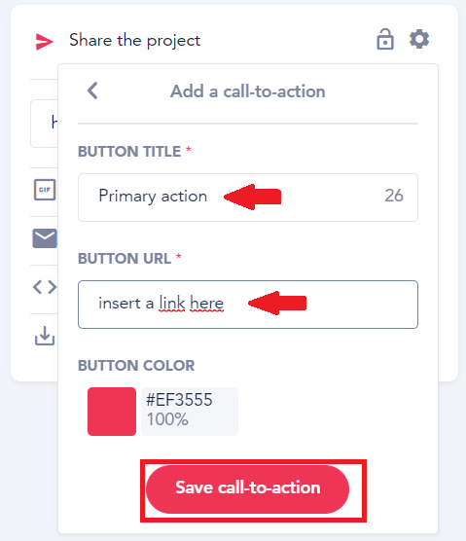Click the download icon
Screen dimensions: 466x541
(x=45, y=336)
